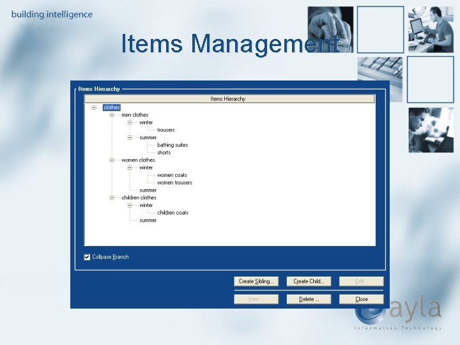Viewport: 460px width, 345px height.
Task: Close the Items Hierarchy dialog
Action: 362,299
